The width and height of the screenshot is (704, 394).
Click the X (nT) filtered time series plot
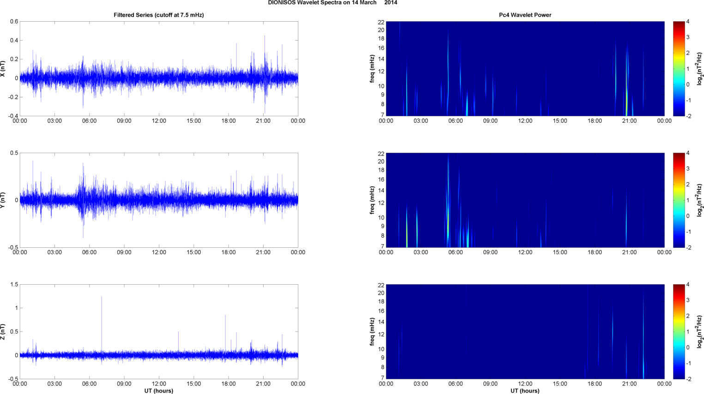coord(159,69)
